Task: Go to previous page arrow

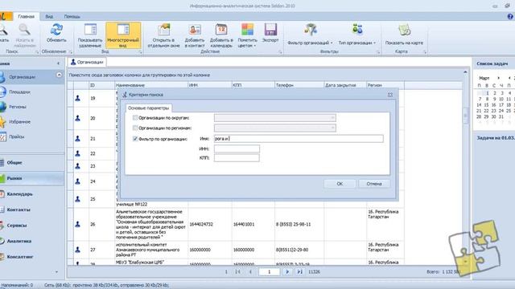Action: [250, 271]
